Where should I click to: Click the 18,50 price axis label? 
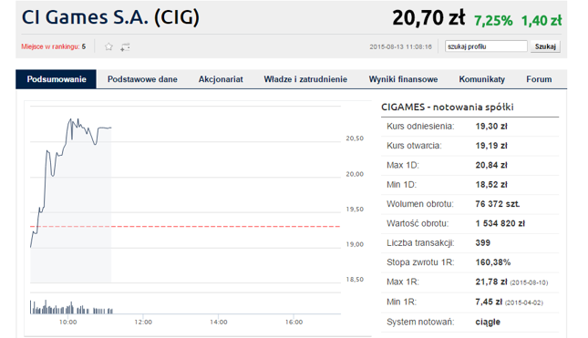click(x=355, y=280)
